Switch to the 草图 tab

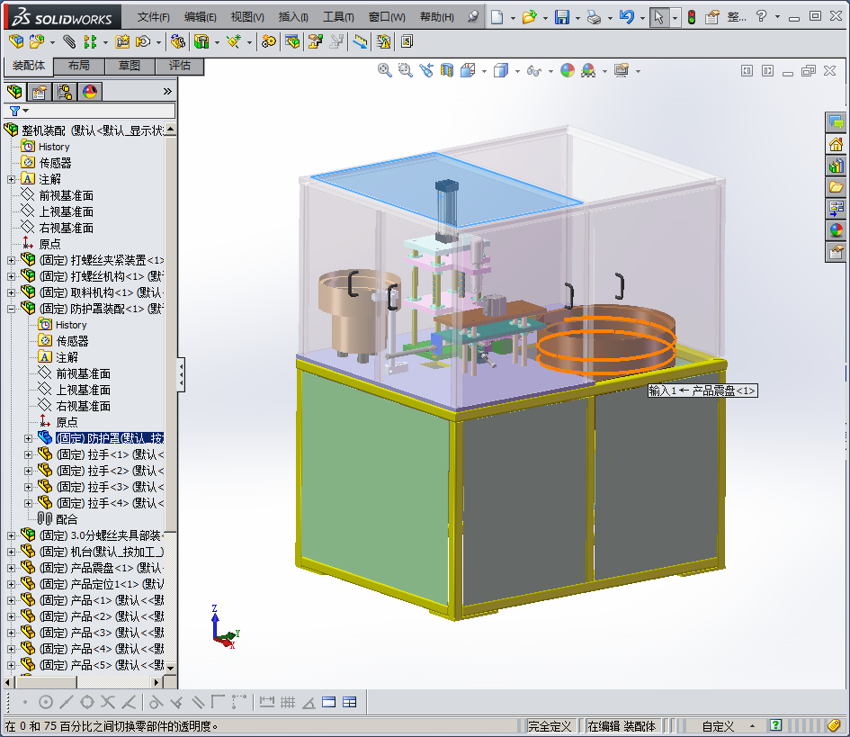tap(130, 66)
